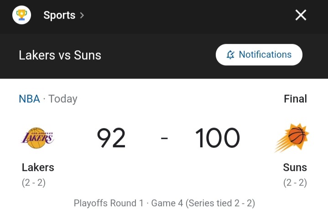Expand Sports via the chevron arrow
The height and width of the screenshot is (209, 328).
[82, 15]
